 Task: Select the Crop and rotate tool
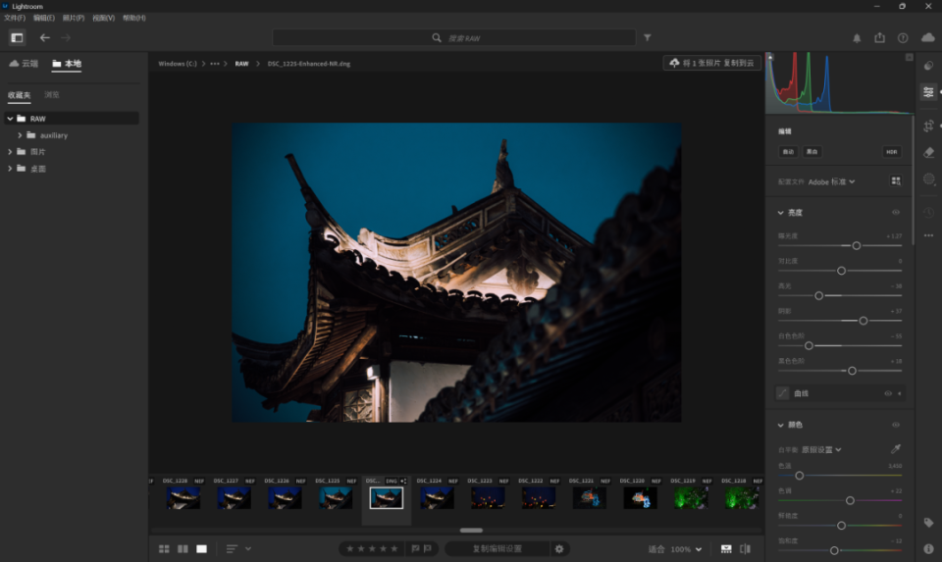pyautogui.click(x=929, y=126)
